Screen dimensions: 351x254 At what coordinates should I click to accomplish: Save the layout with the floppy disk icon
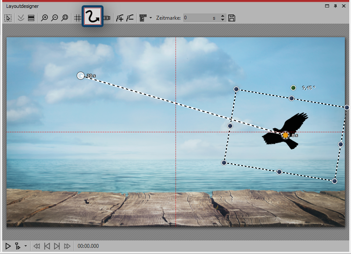coord(232,18)
